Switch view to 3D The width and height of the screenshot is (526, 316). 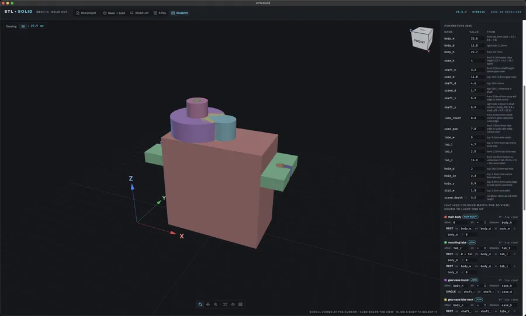tap(23, 26)
